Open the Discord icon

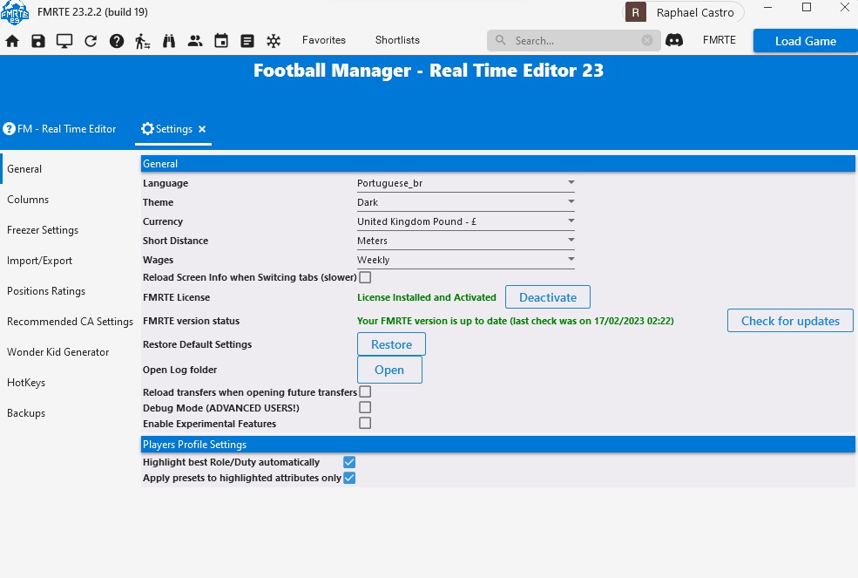(x=674, y=40)
